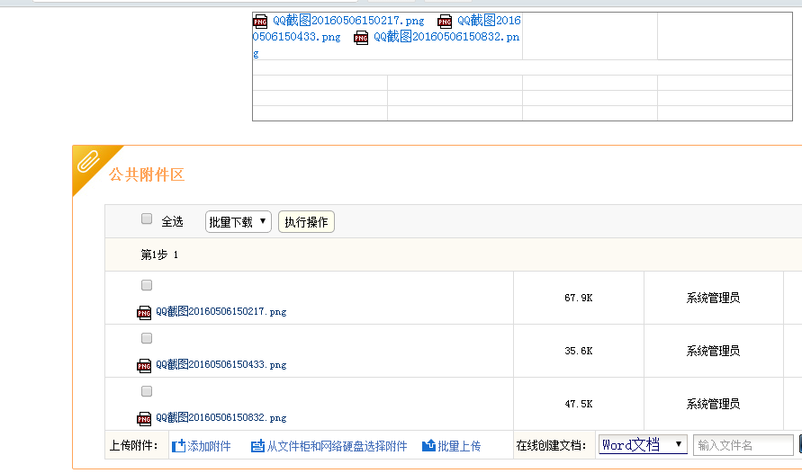Viewport: 802px width, 473px height.
Task: Toggle the 全选 select all checkbox
Action: [147, 219]
